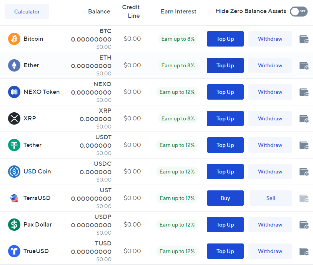Withdraw from the XRP wallet
This screenshot has height=265, width=313.
[270, 118]
